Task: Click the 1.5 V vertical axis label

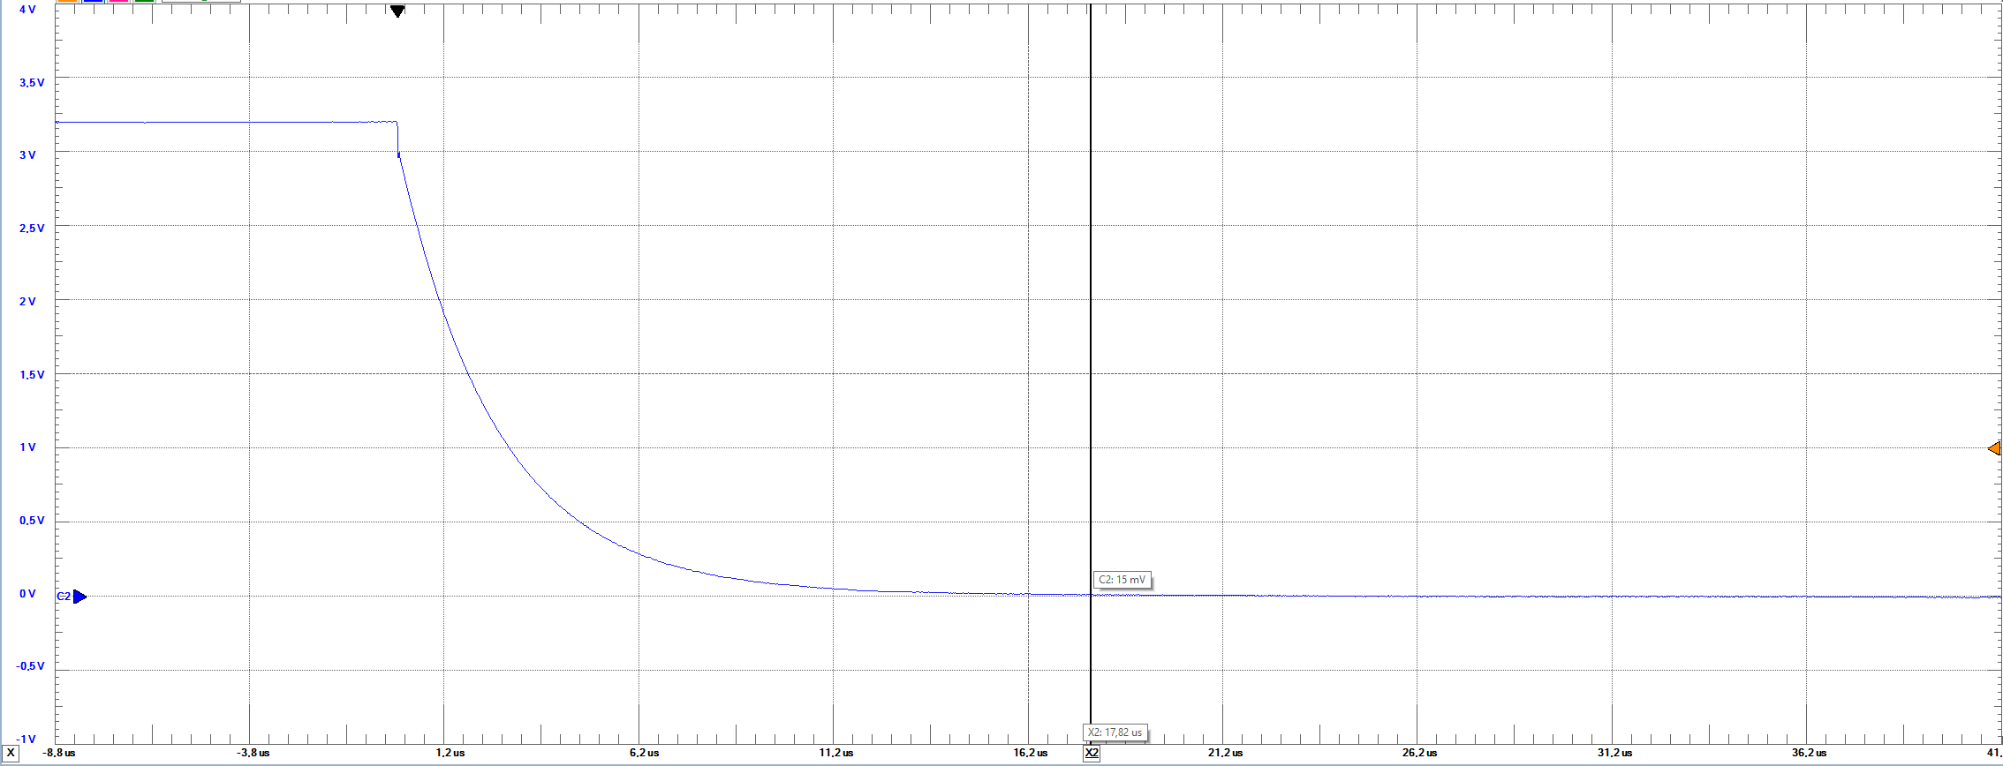Action: click(x=32, y=375)
